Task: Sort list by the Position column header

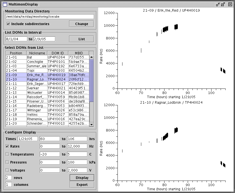Action: coord(16,53)
